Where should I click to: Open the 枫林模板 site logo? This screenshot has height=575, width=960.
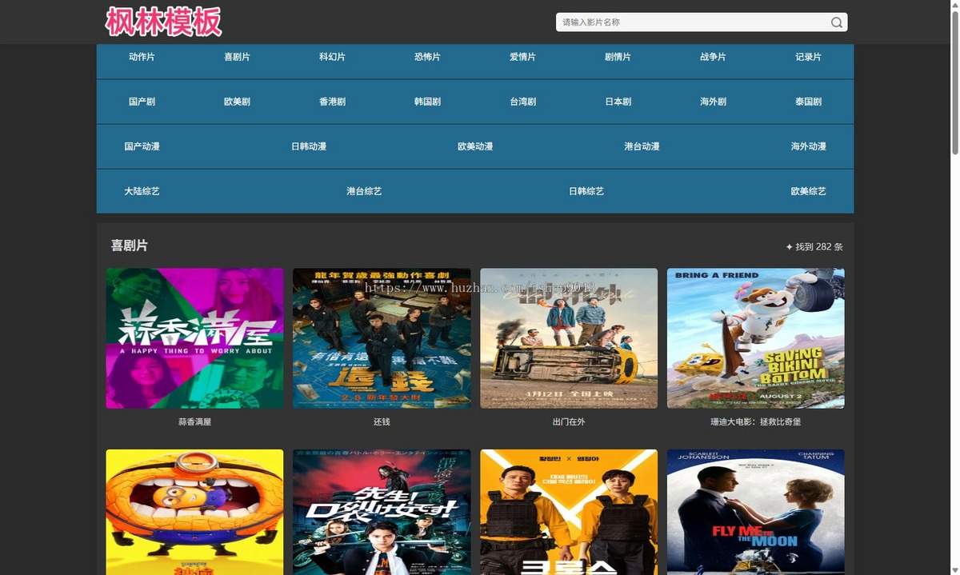(x=164, y=22)
